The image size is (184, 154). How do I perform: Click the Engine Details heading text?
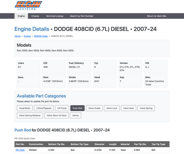(x=32, y=29)
